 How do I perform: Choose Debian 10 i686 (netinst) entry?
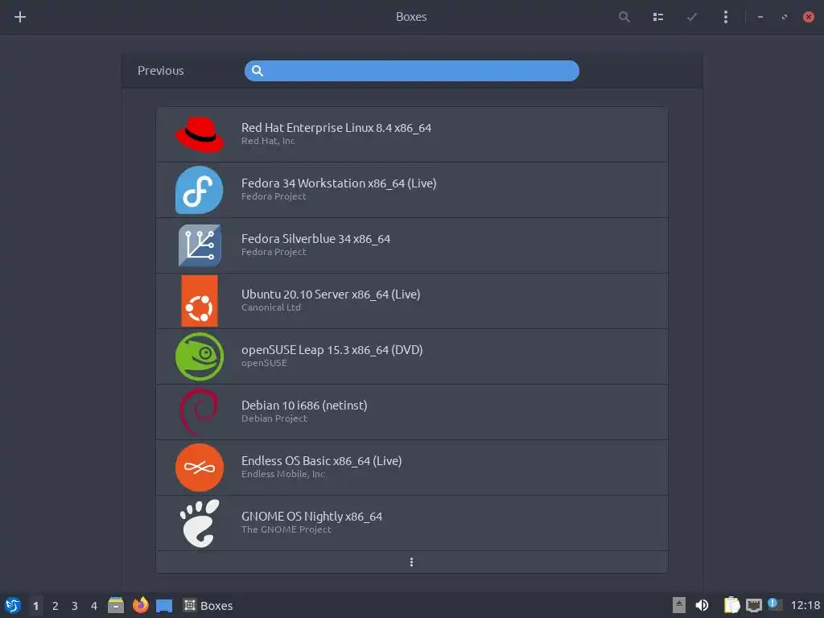click(411, 412)
